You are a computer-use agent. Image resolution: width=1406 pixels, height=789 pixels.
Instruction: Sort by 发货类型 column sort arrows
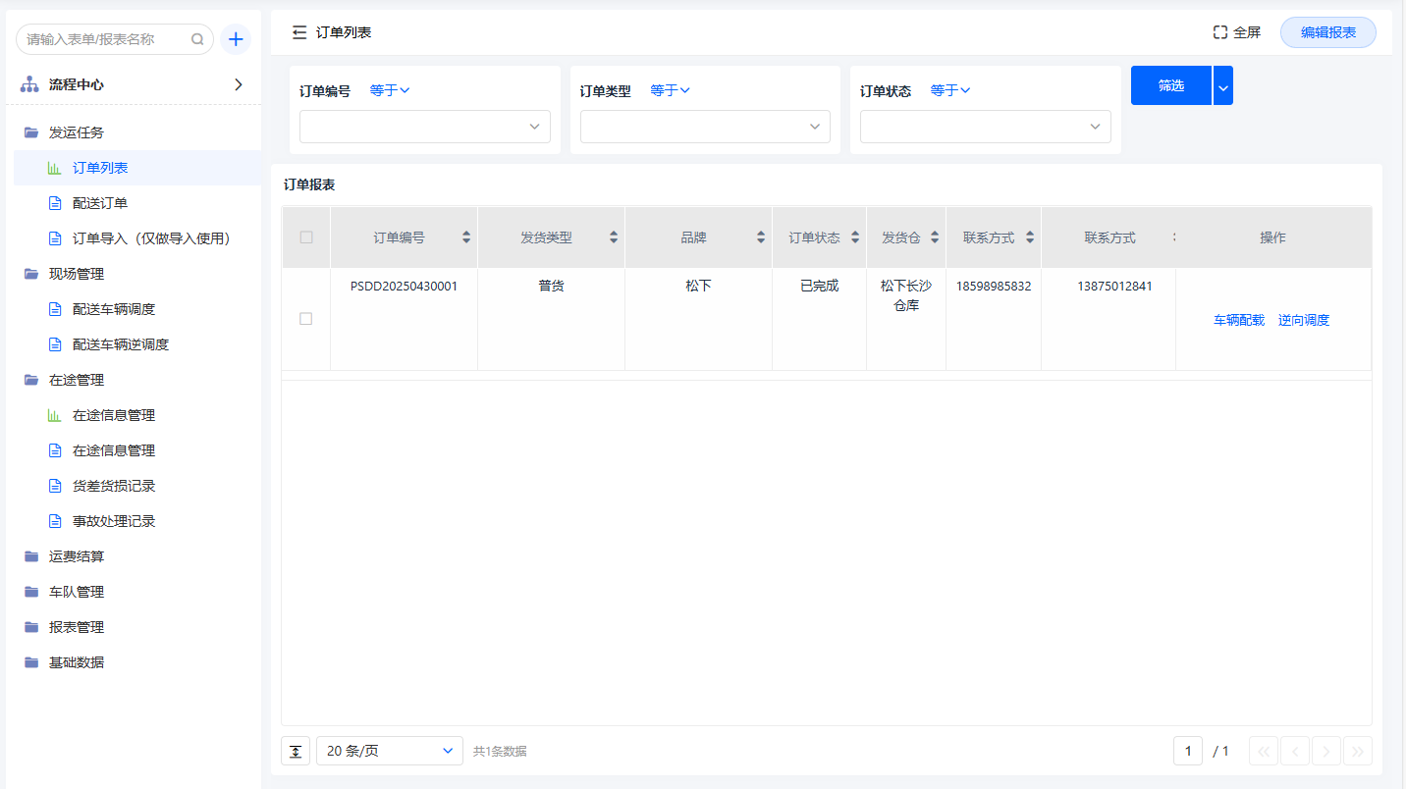coord(614,237)
